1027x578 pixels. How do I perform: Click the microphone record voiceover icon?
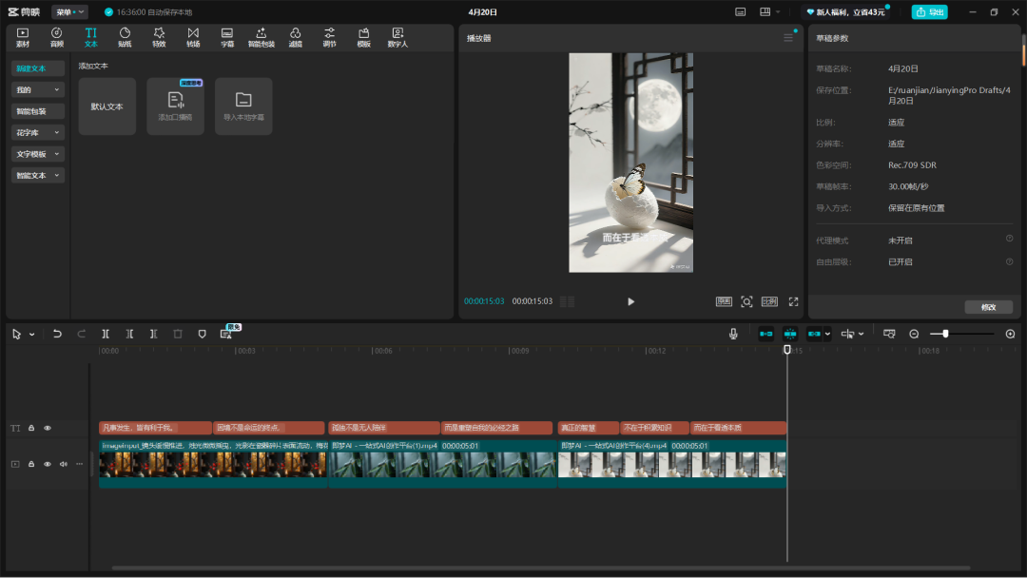(733, 334)
